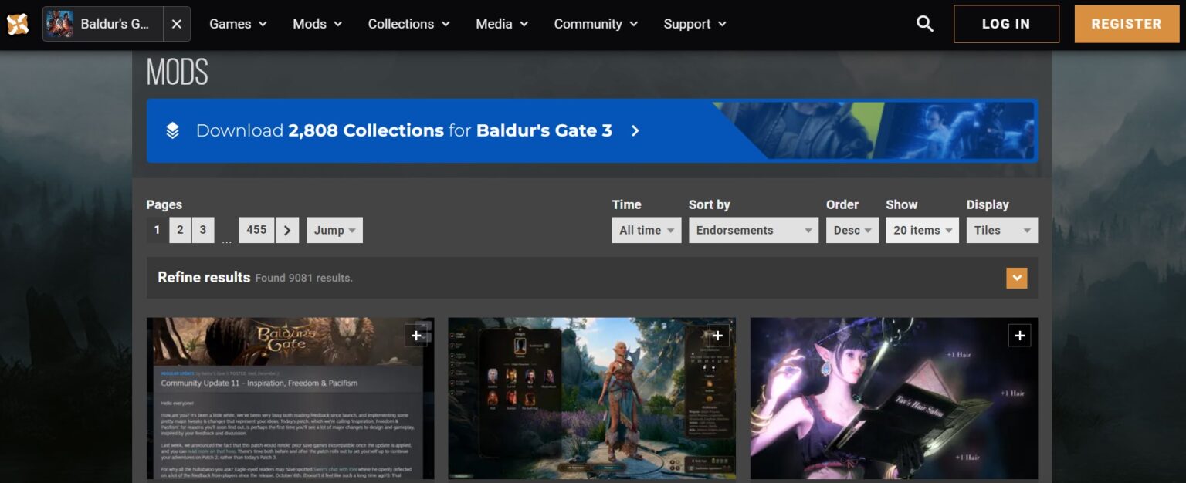Click the collections stack icon in banner

point(172,130)
